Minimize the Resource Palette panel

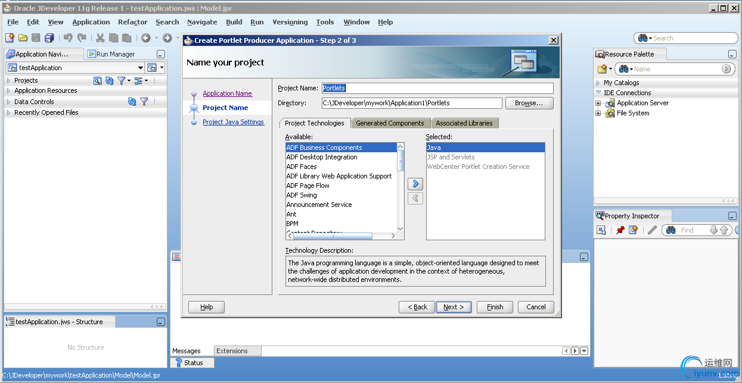[x=732, y=54]
